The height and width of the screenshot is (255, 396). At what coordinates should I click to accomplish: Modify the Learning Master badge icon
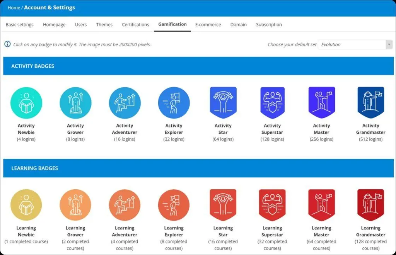point(322,205)
